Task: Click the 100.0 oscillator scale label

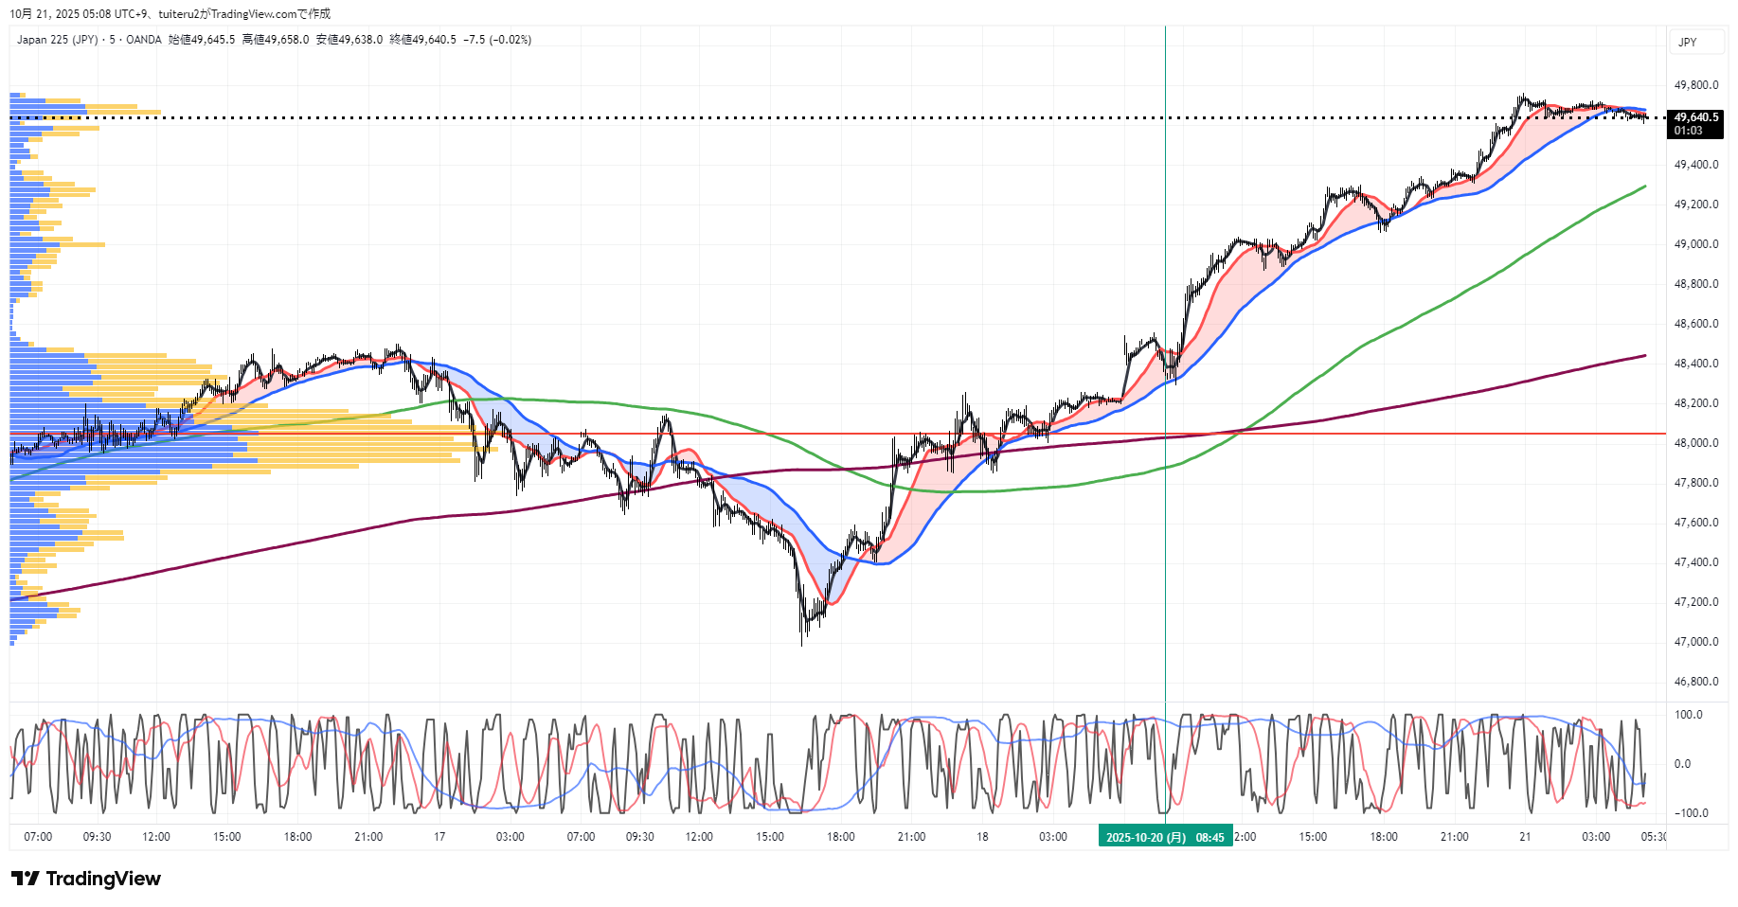Action: click(x=1688, y=715)
